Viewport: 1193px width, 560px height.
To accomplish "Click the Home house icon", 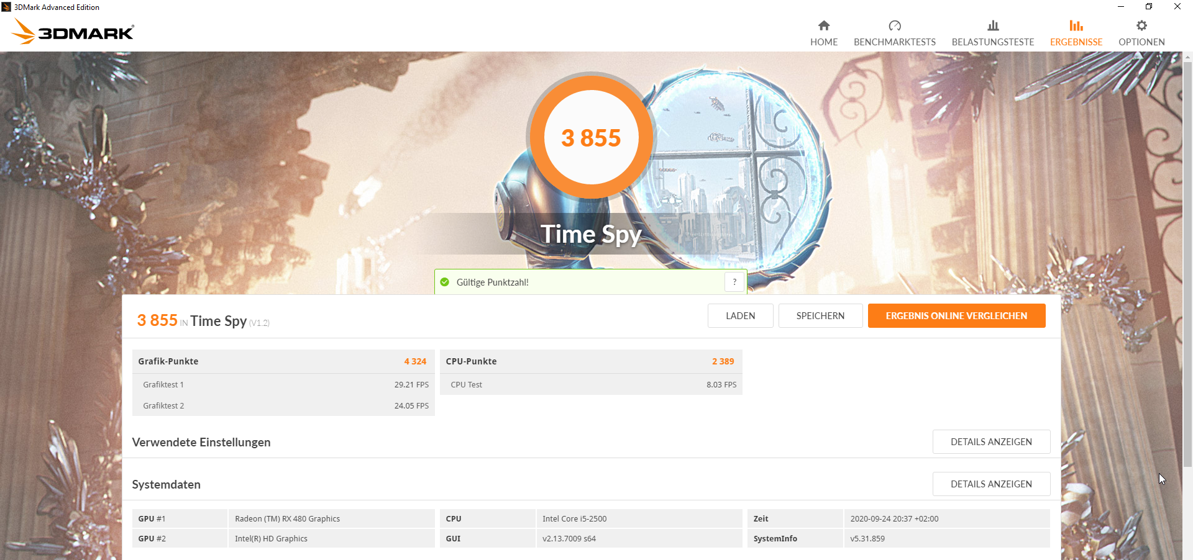I will [x=824, y=25].
